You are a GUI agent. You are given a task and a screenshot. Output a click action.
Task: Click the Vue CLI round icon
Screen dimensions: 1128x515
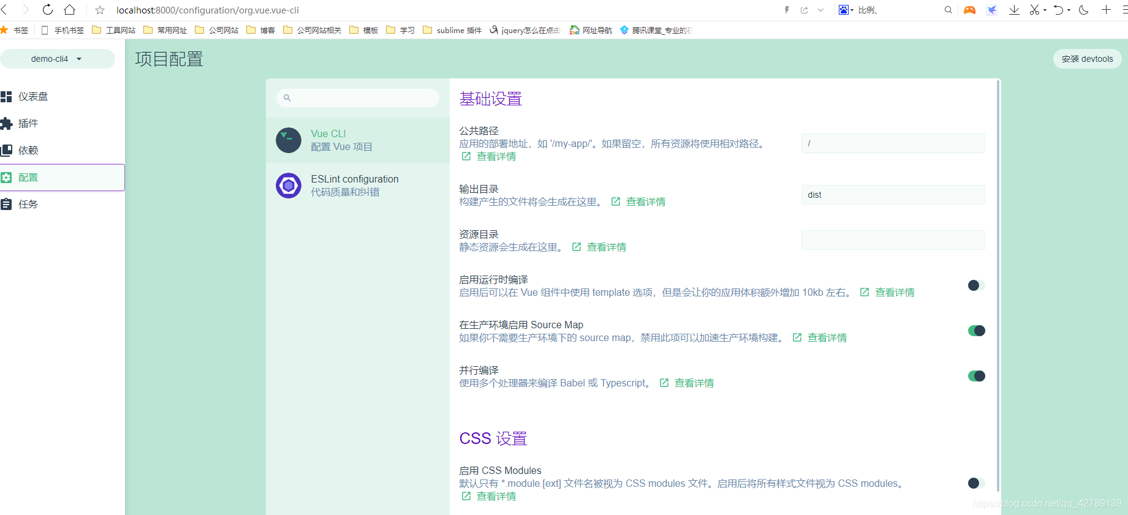[x=289, y=140]
